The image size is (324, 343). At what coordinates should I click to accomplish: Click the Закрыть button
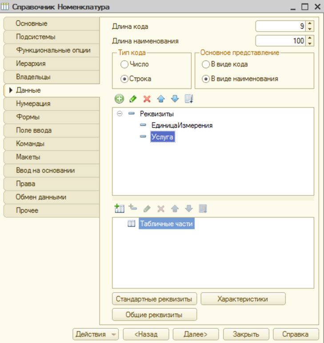246,334
